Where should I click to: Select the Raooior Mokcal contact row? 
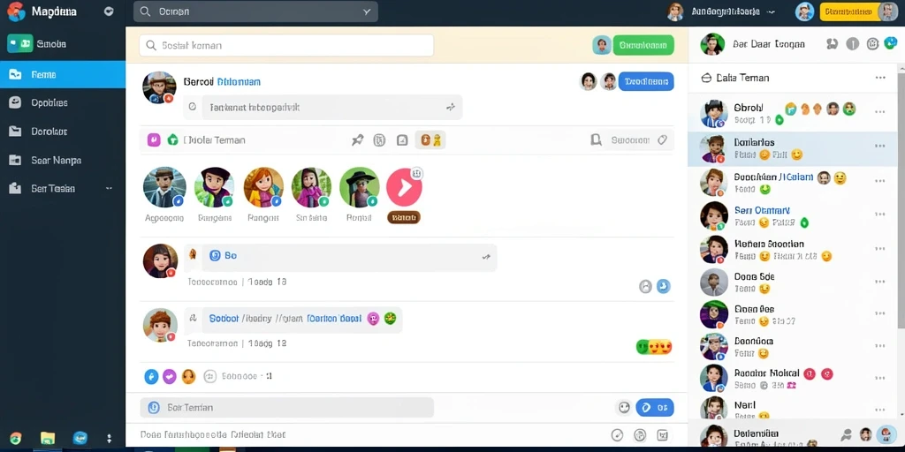(793, 379)
